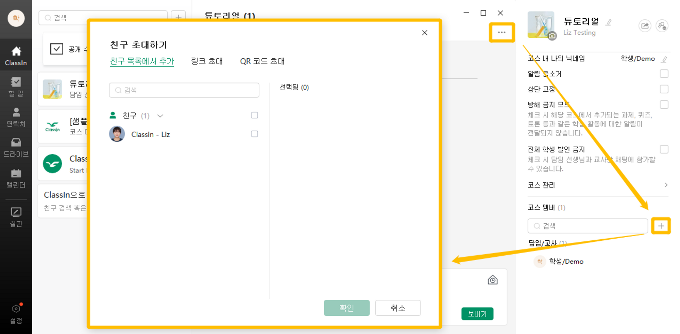Edit the 코스 내 나의 닉네임 pencil icon
The height and width of the screenshot is (334, 680).
[x=664, y=59]
